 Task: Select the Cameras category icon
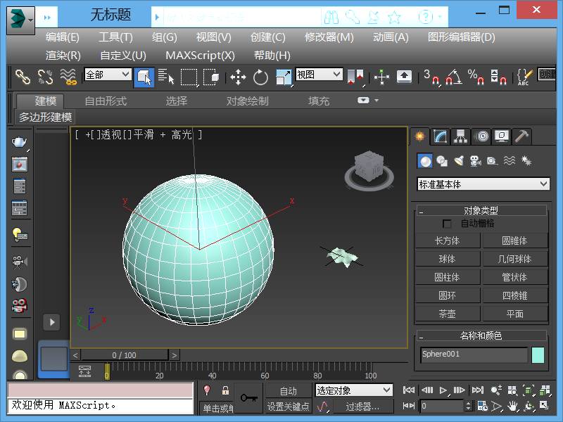point(476,161)
